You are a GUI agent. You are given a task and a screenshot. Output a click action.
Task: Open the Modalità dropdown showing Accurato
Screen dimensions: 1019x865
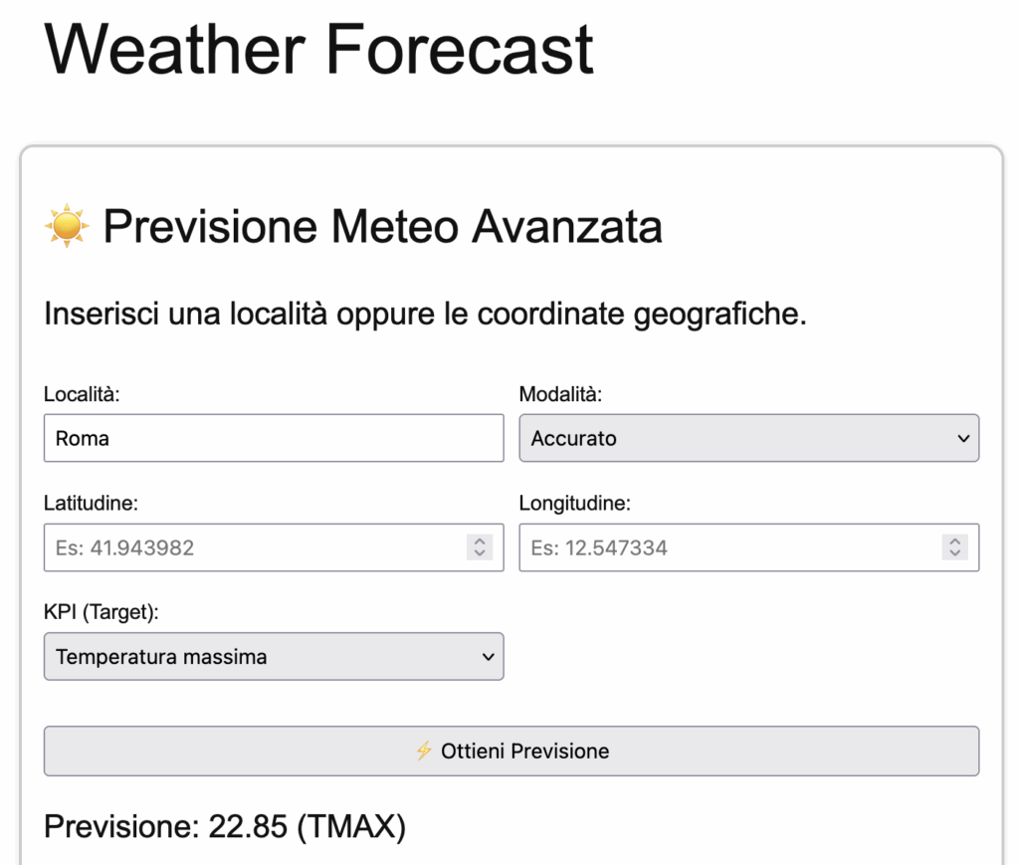tap(748, 438)
